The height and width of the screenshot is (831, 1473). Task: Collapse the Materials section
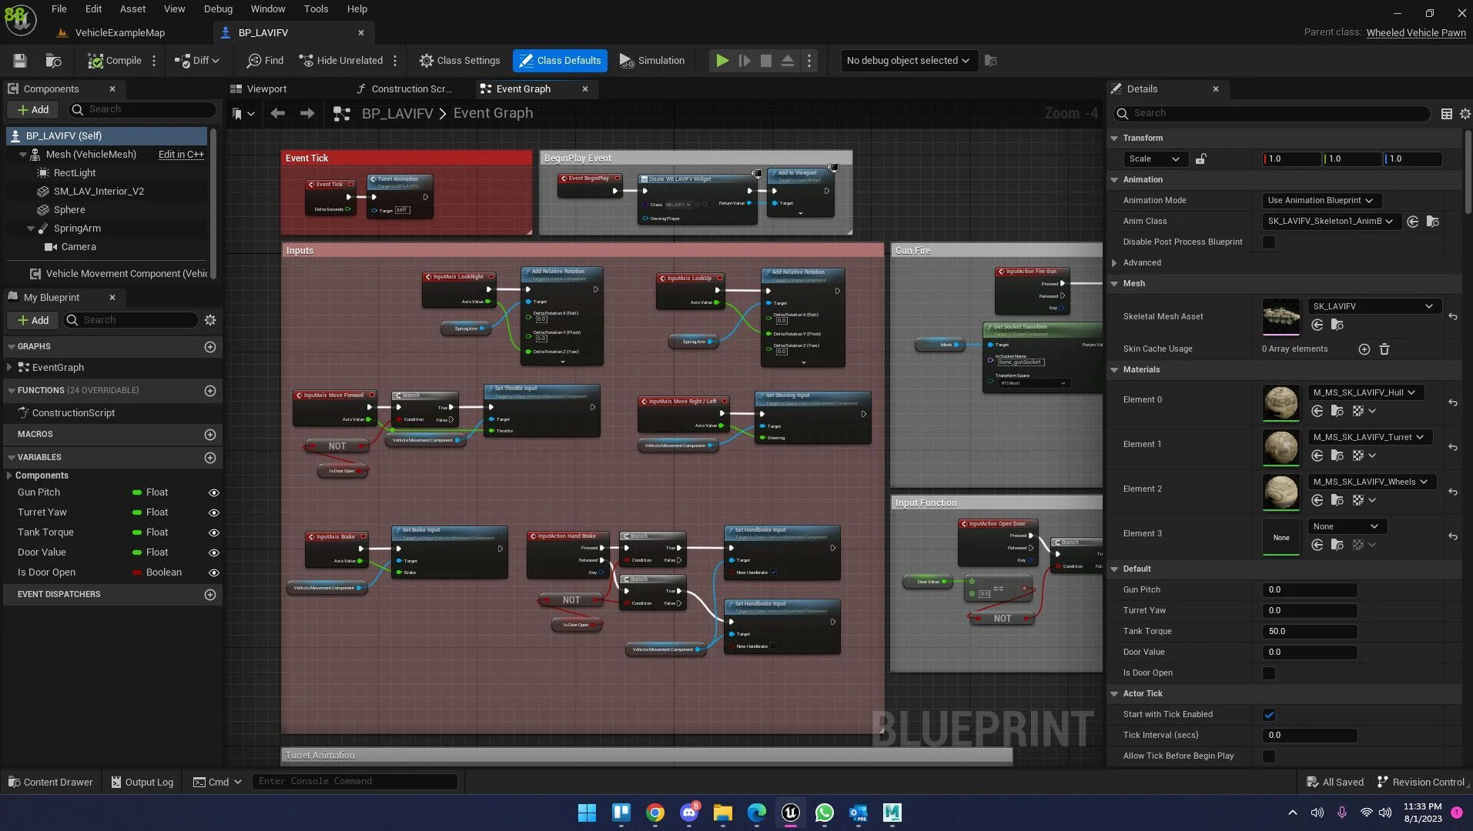coord(1114,370)
